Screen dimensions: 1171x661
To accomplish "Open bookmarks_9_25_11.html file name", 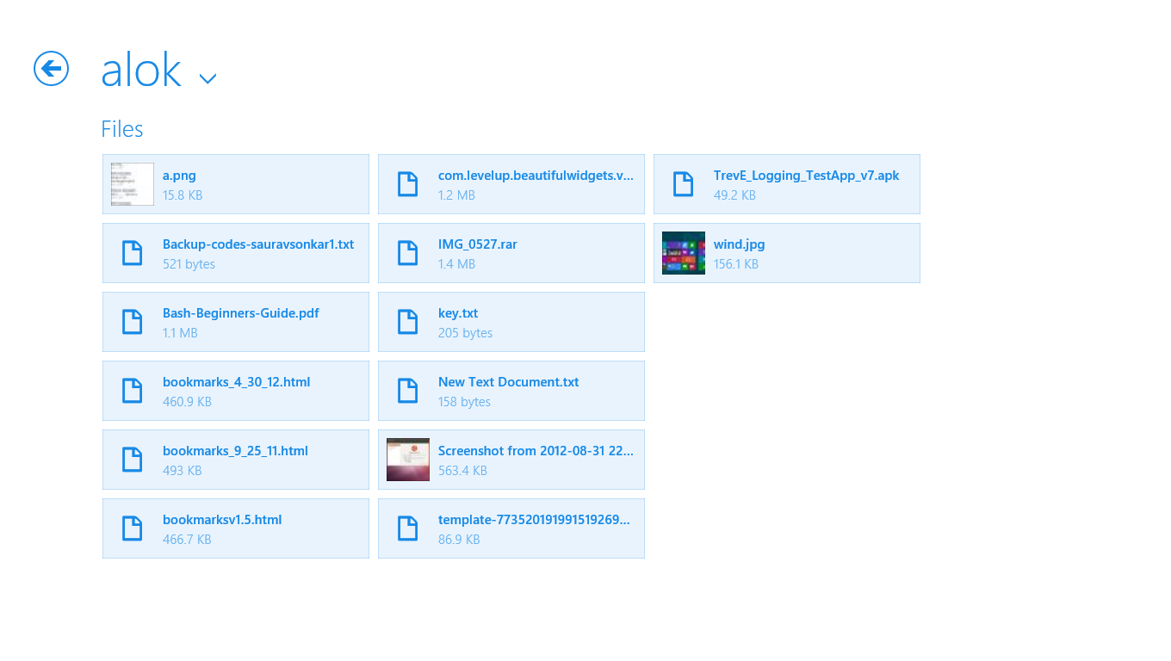I will point(235,451).
